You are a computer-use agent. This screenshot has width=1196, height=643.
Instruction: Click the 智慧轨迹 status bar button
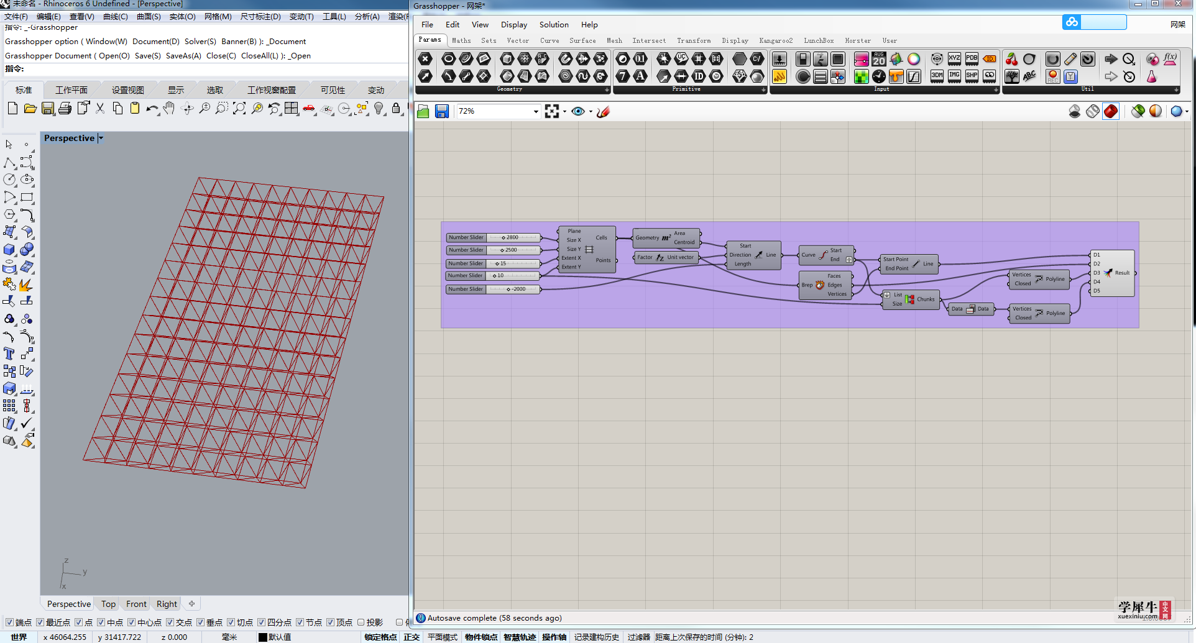pyautogui.click(x=520, y=637)
